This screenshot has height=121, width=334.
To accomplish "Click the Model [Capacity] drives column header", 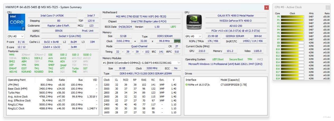I will pos(230,80).
